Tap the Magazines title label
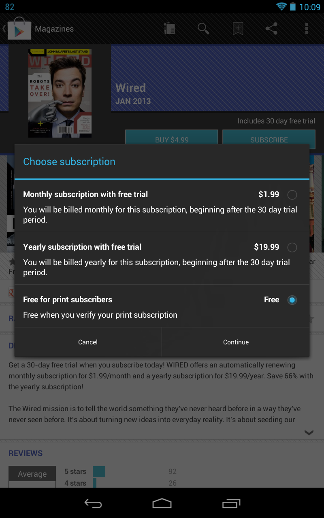This screenshot has width=324, height=518. click(x=54, y=29)
